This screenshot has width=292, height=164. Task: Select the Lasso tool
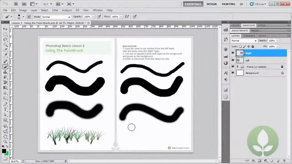5,40
